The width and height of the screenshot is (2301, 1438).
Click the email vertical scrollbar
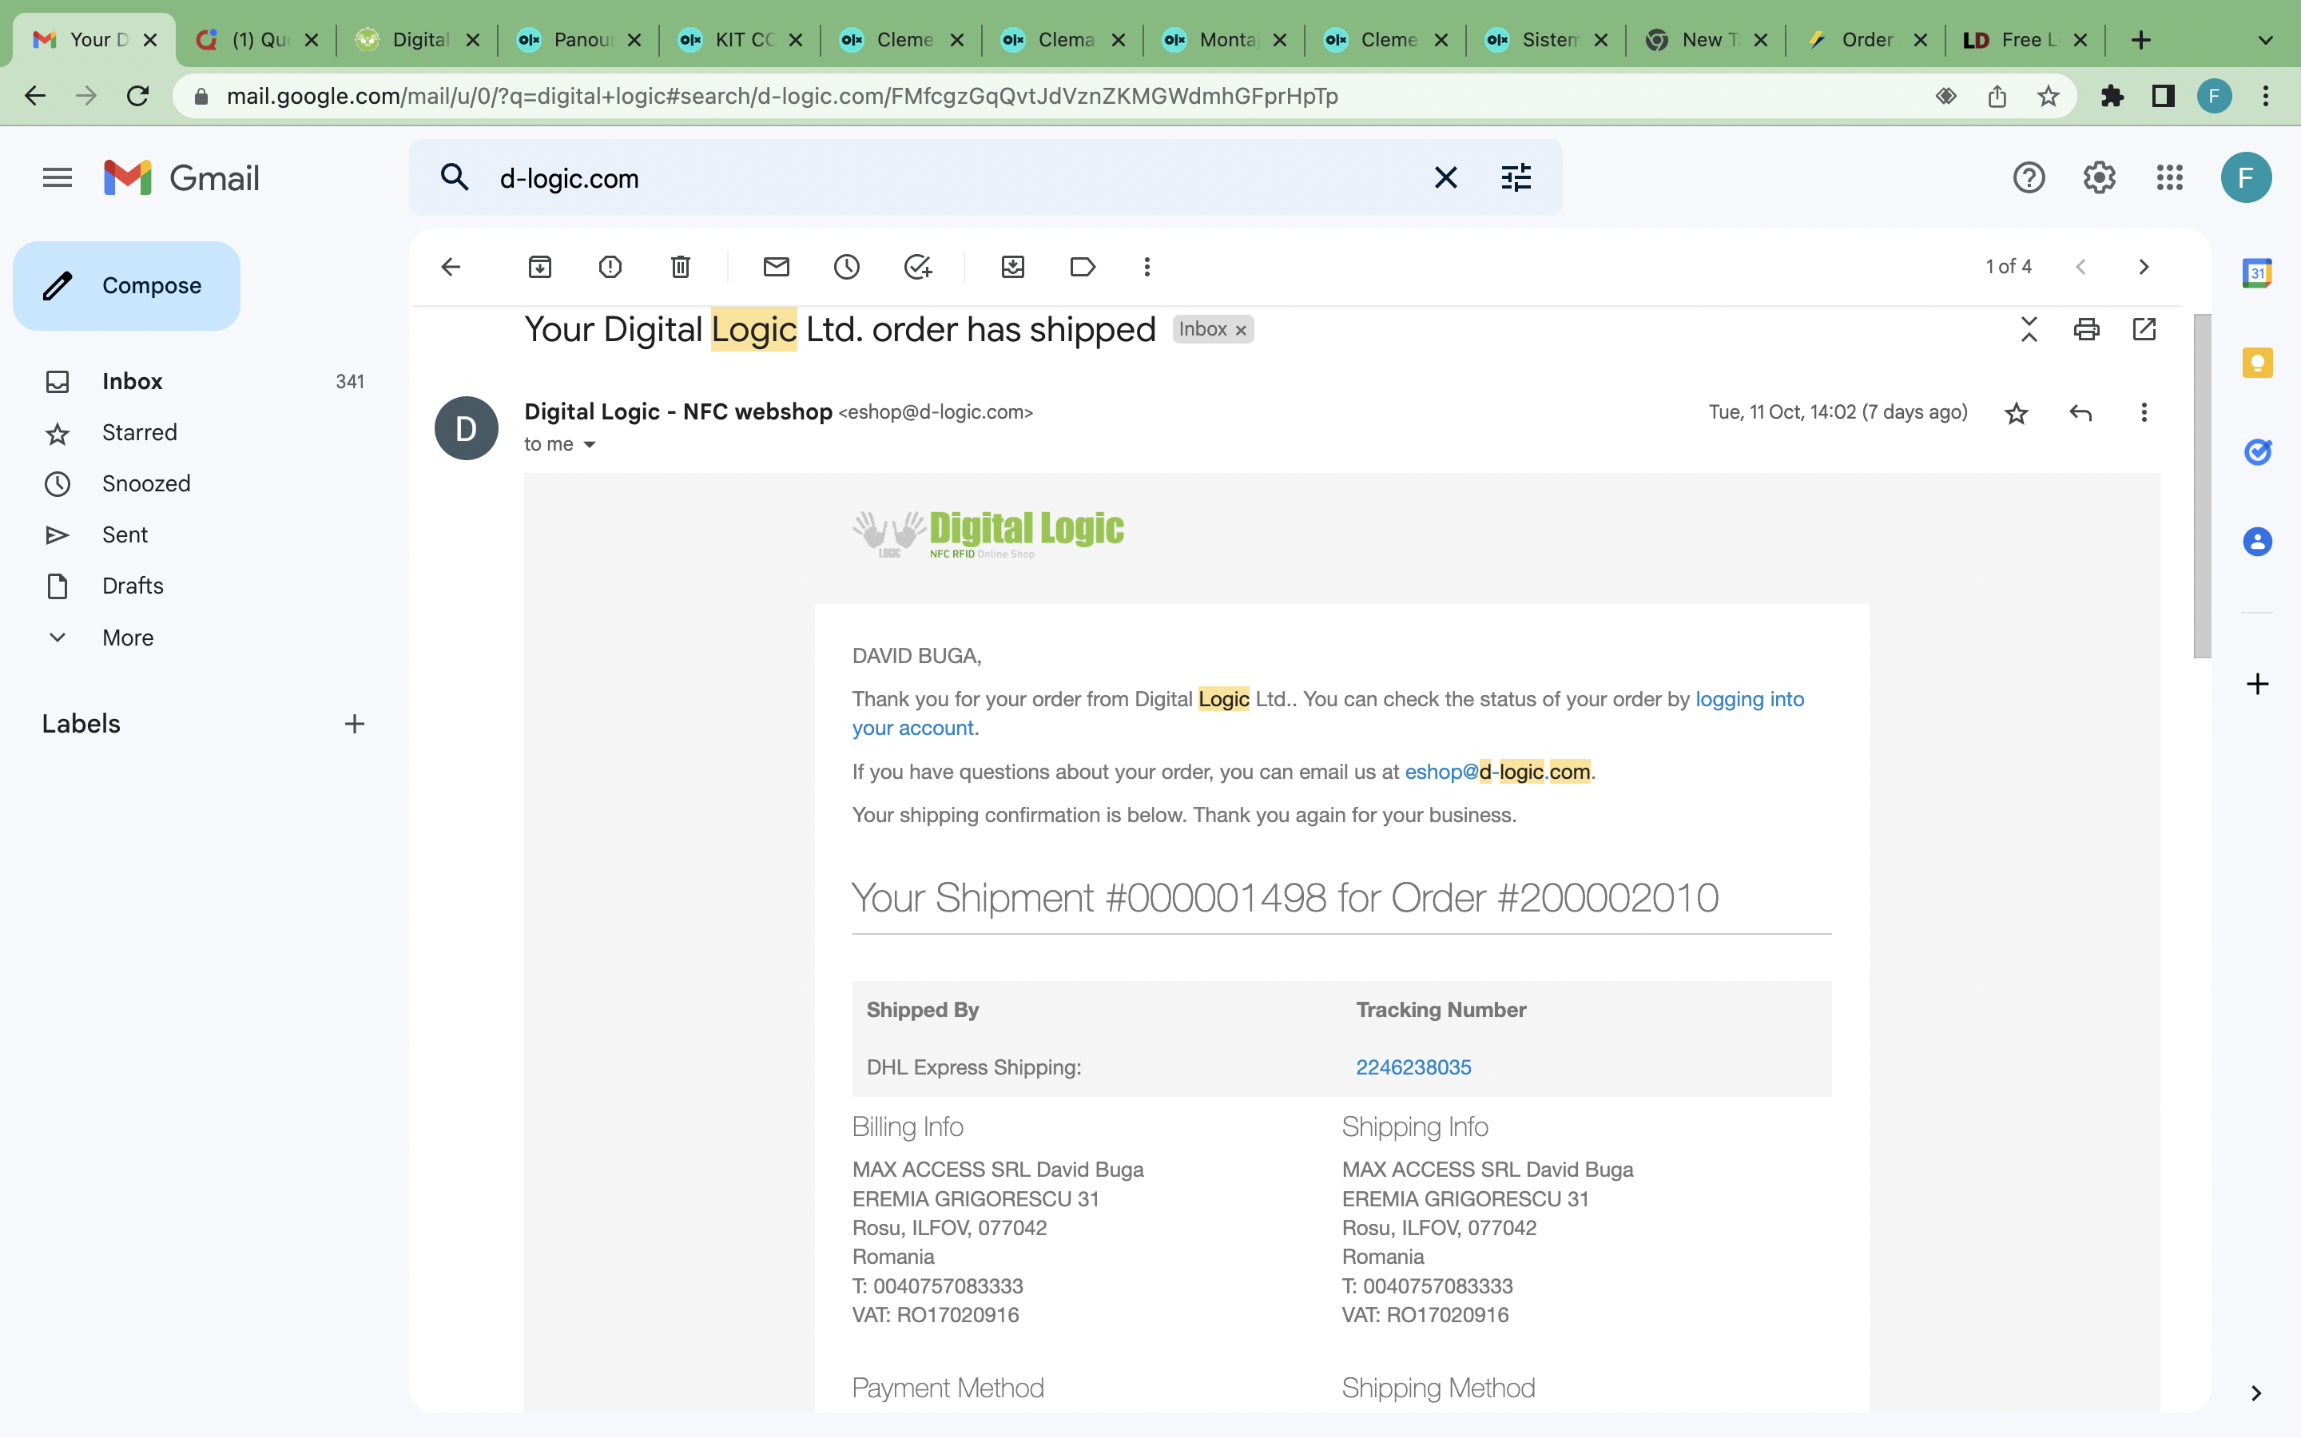(2201, 486)
